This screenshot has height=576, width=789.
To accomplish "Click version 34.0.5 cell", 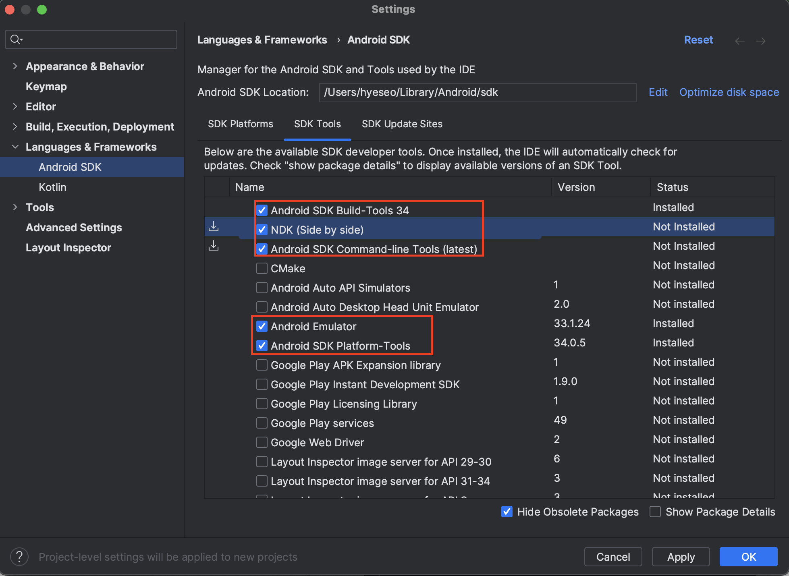I will [569, 343].
